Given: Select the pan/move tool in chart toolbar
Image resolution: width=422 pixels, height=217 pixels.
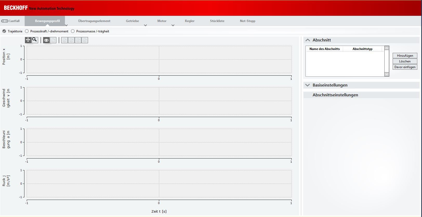Looking at the screenshot, I should (28, 40).
